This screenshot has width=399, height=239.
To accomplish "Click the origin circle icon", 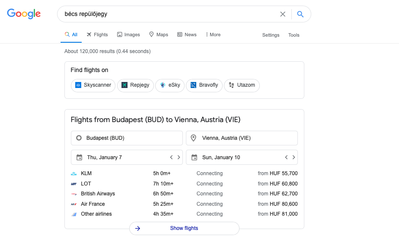I will click(79, 138).
